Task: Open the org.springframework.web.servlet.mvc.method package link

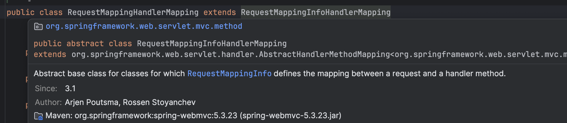Action: (144, 26)
